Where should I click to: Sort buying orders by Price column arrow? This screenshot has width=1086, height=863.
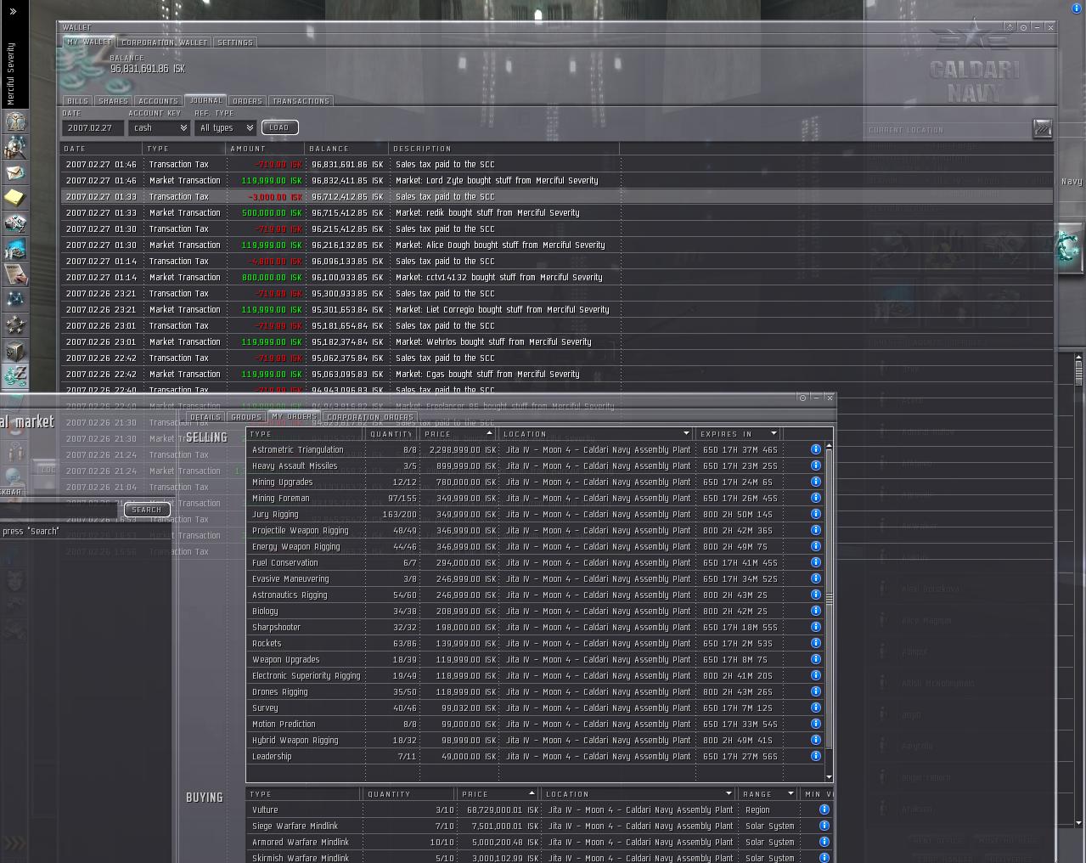click(x=532, y=793)
